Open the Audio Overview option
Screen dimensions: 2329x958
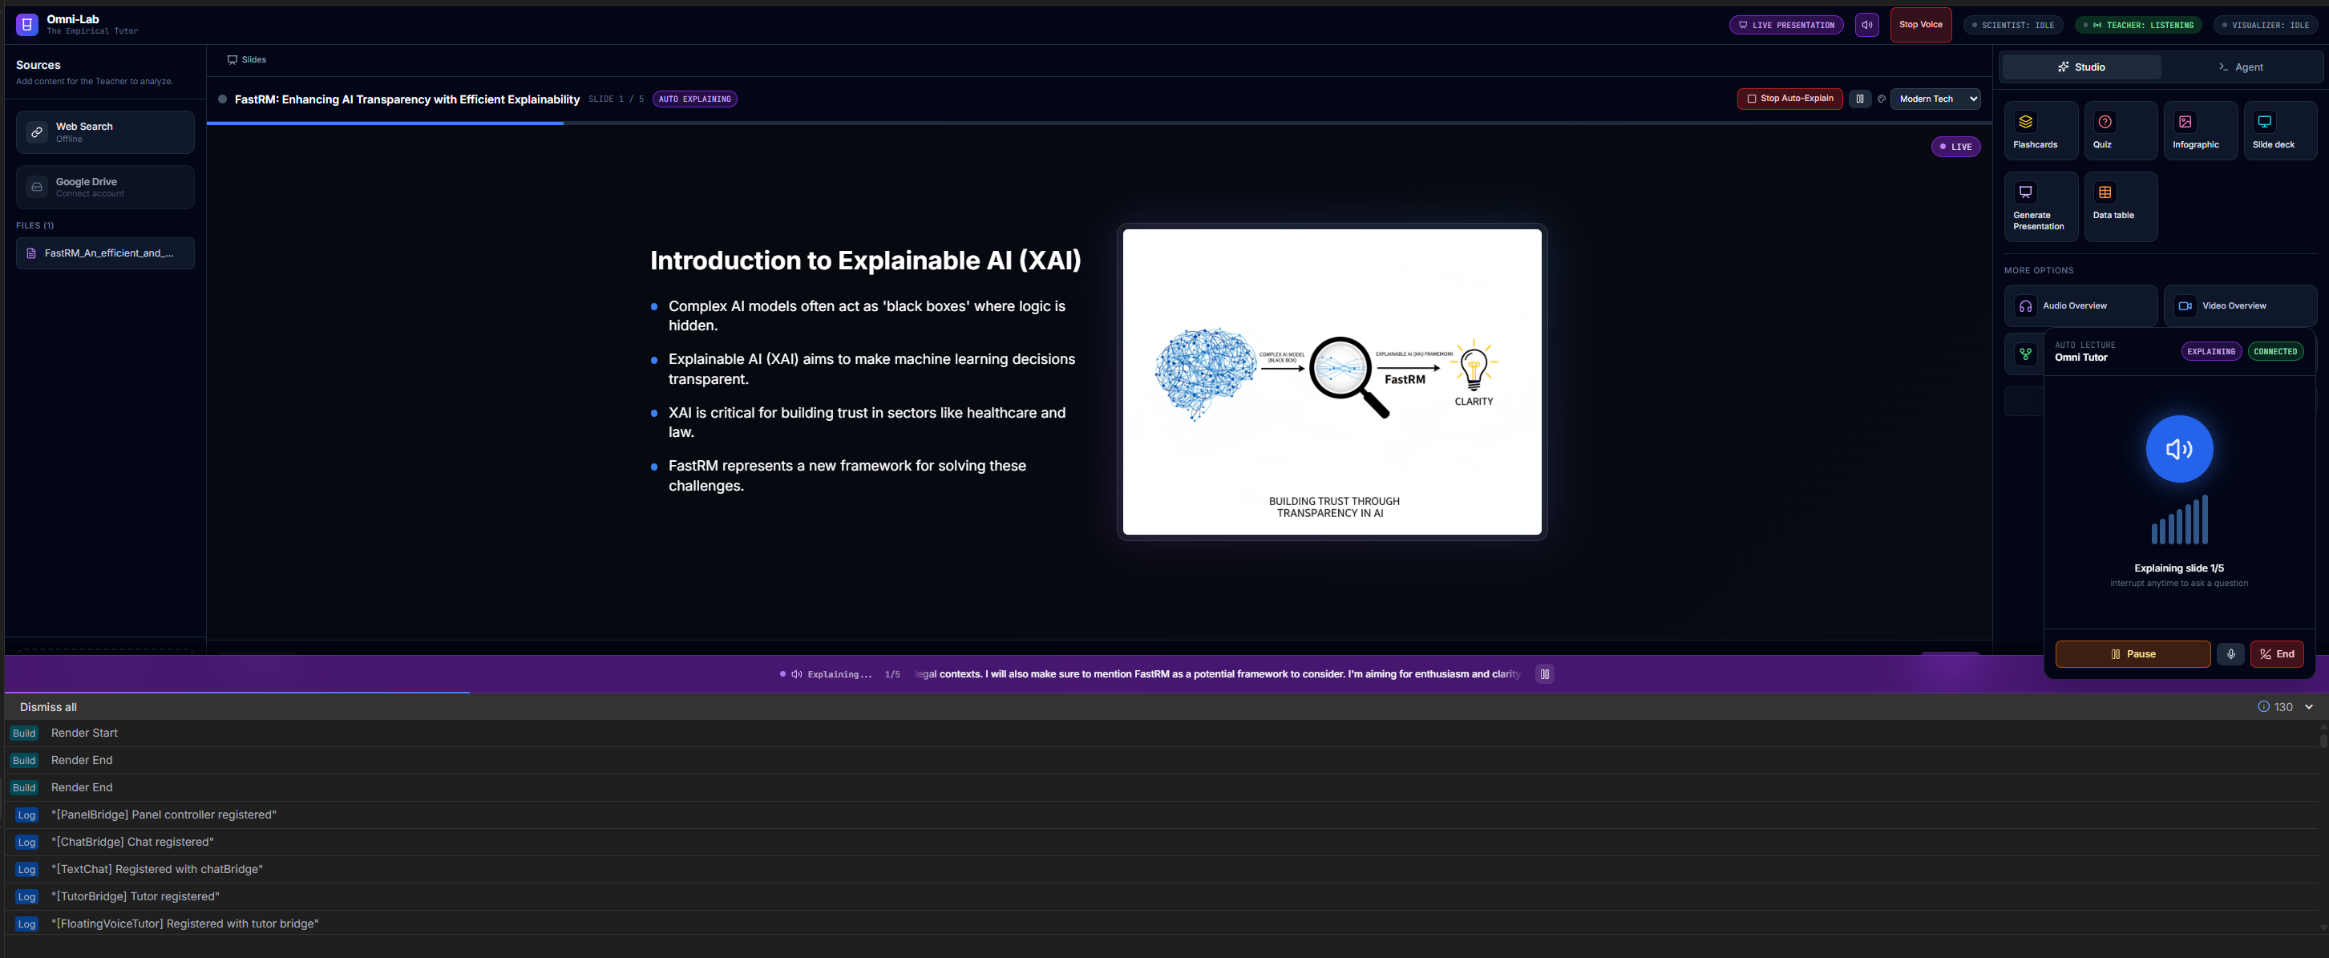[x=2080, y=305]
